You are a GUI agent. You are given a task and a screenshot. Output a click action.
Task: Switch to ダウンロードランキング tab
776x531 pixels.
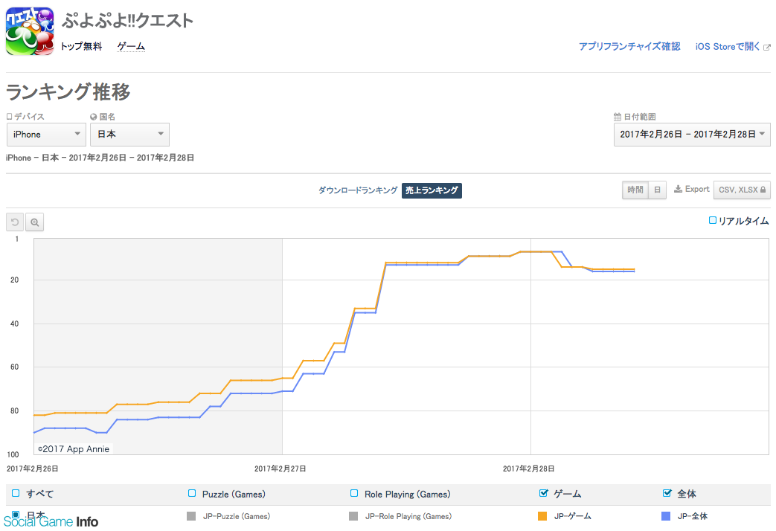pyautogui.click(x=358, y=190)
